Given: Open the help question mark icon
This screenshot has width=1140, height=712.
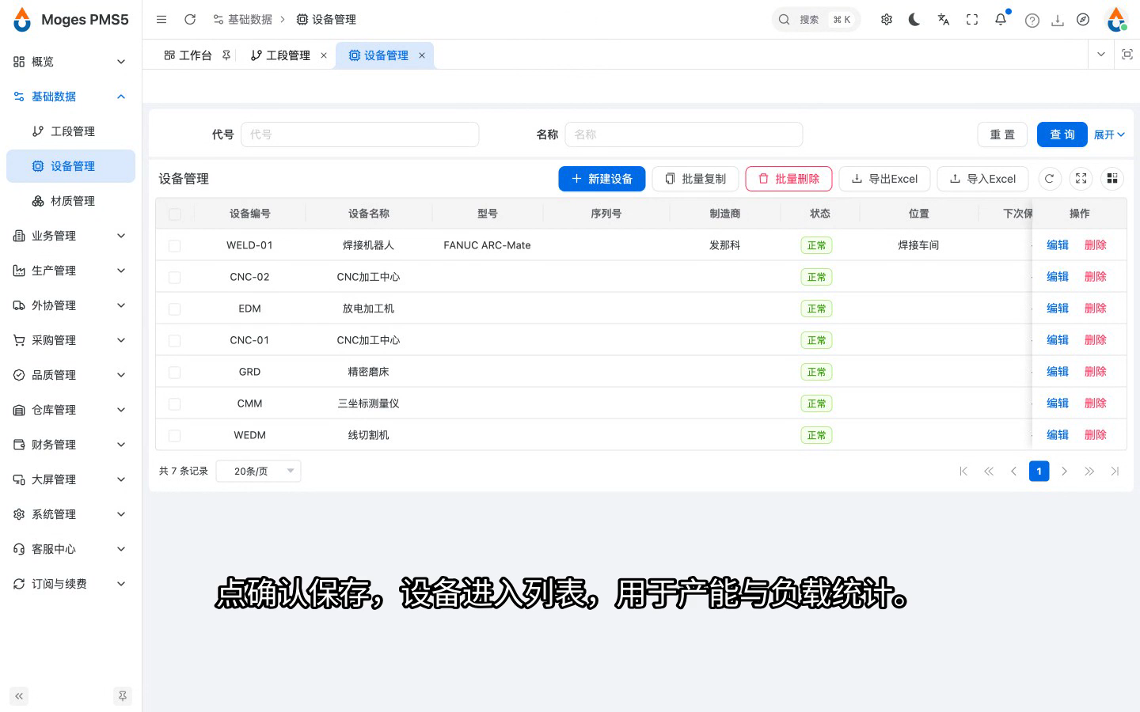Looking at the screenshot, I should [1032, 21].
